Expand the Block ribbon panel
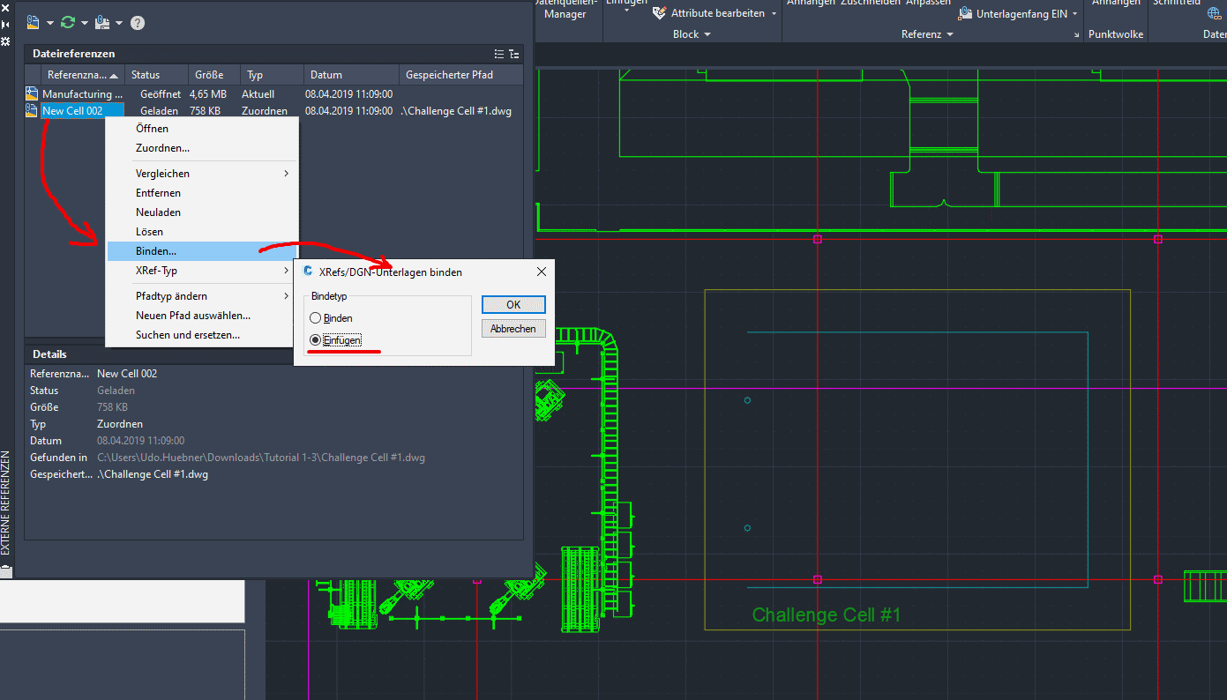Screen dimensions: 1227x700 point(692,34)
